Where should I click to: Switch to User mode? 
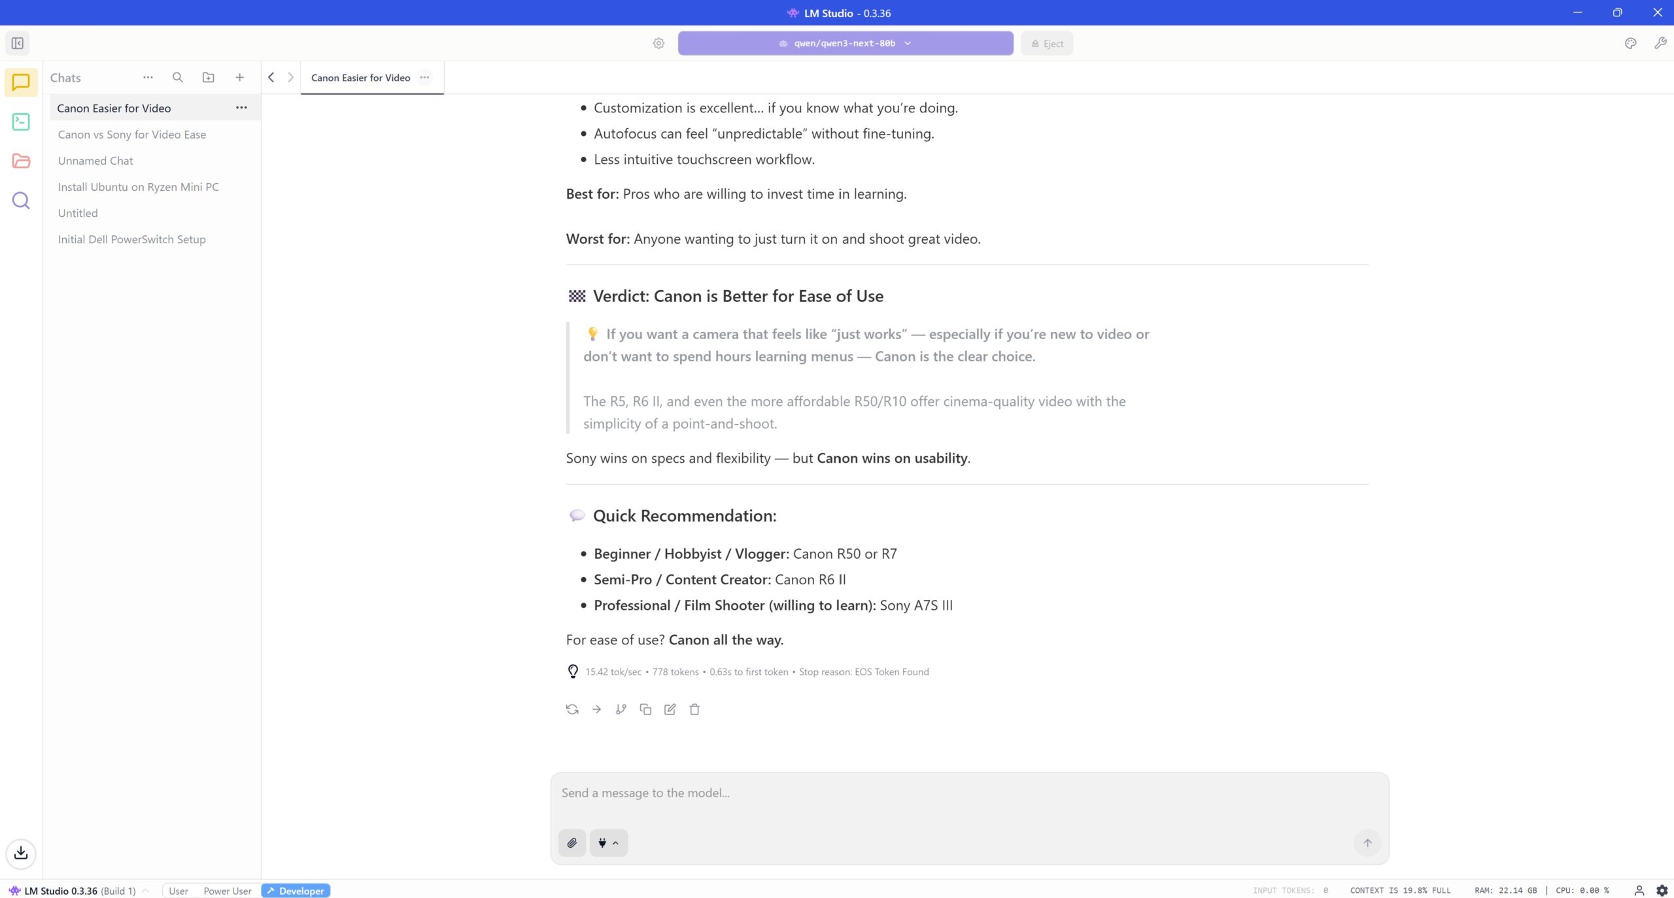click(178, 891)
